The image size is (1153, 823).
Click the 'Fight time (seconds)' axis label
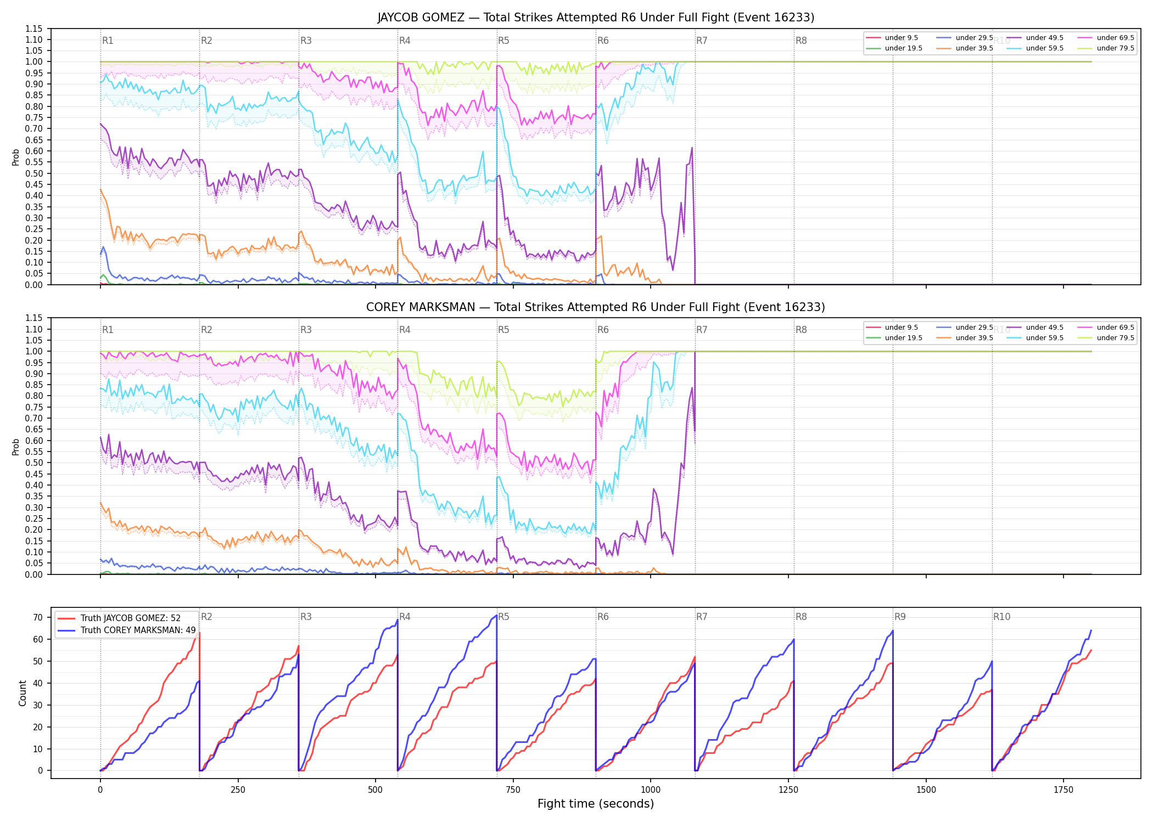click(x=596, y=804)
